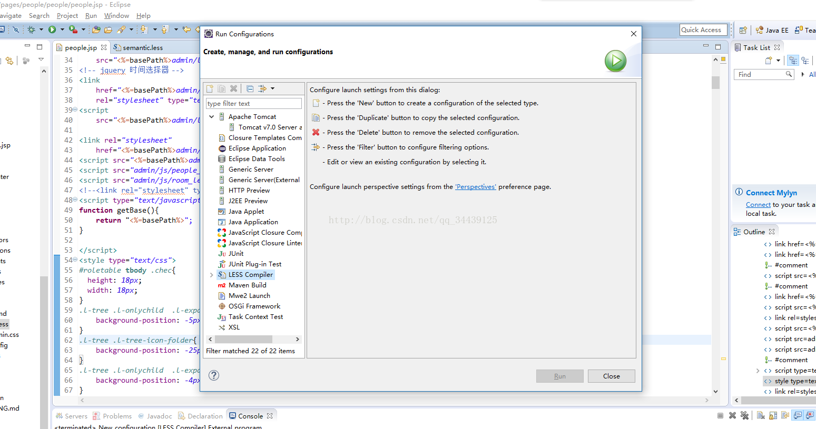Image resolution: width=816 pixels, height=429 pixels.
Task: Click the Find field in Task List
Action: pos(763,74)
